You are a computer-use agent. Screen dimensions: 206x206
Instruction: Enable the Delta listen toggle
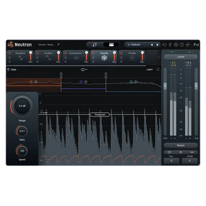pos(12,69)
